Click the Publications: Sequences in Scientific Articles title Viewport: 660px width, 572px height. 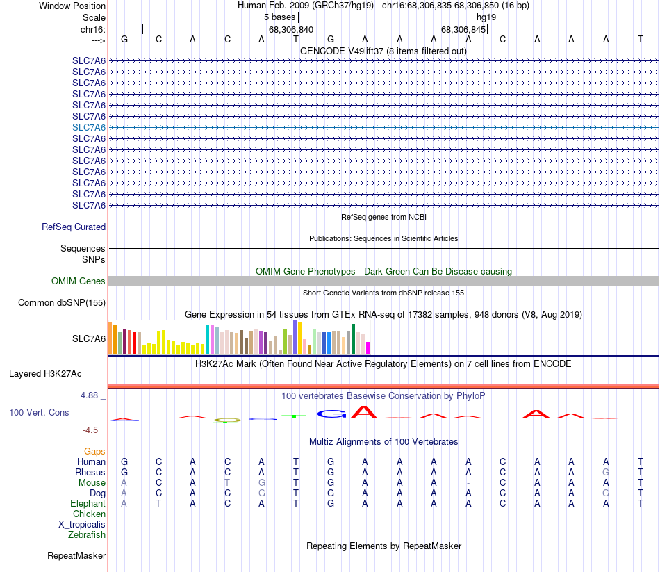click(383, 238)
